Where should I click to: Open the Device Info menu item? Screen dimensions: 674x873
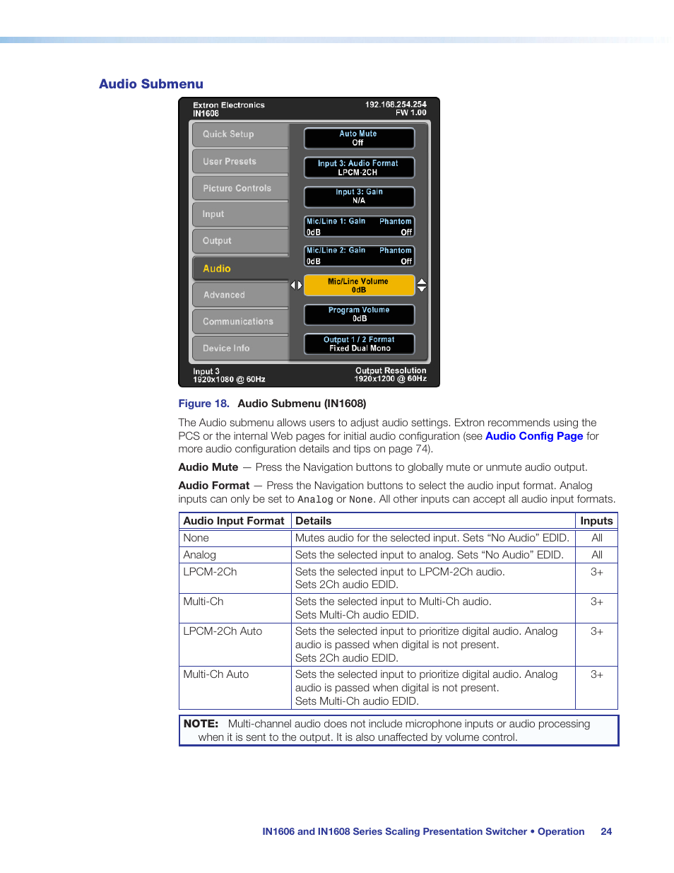[x=240, y=348]
